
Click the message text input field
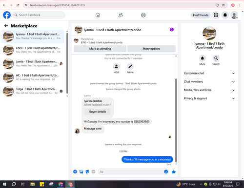click(131, 171)
